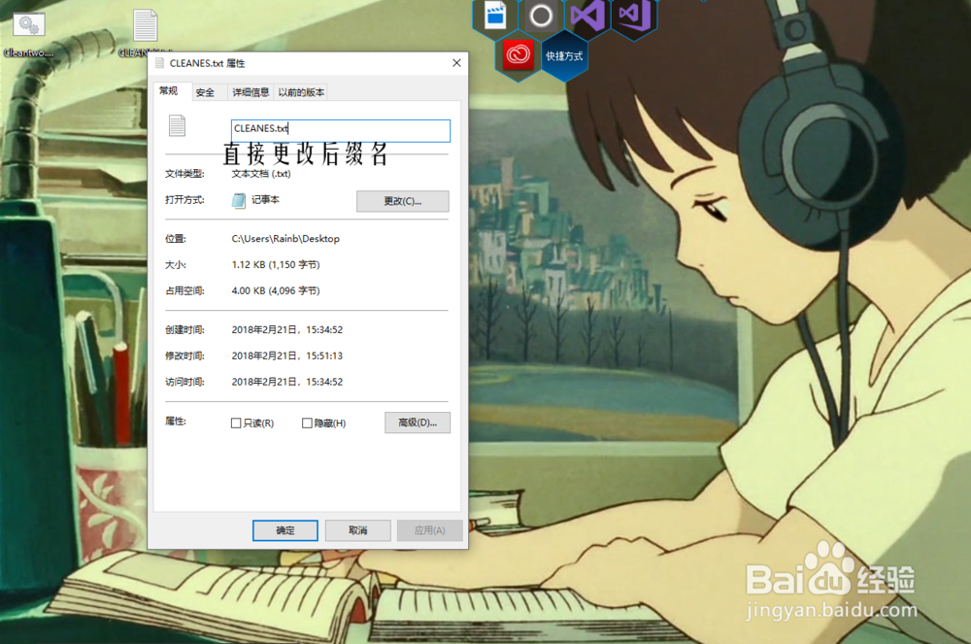Click the disk usage value 4.00 KB

click(x=276, y=290)
